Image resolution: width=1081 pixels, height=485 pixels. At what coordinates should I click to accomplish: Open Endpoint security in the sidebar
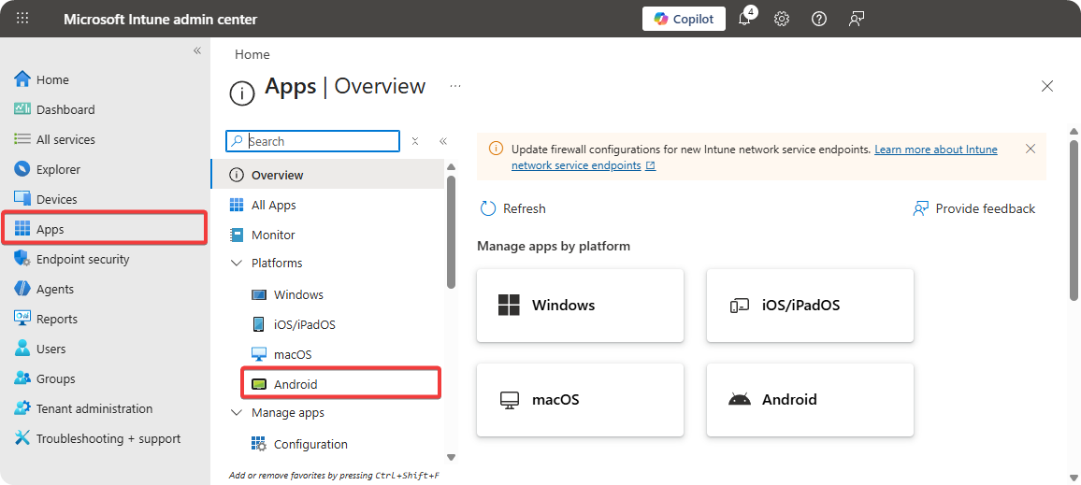pos(82,259)
